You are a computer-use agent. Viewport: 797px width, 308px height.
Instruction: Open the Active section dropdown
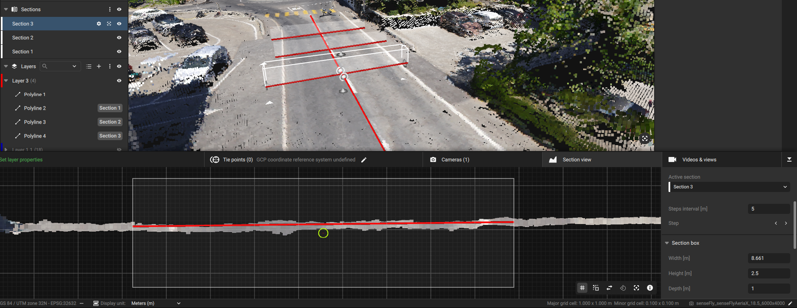coord(729,187)
